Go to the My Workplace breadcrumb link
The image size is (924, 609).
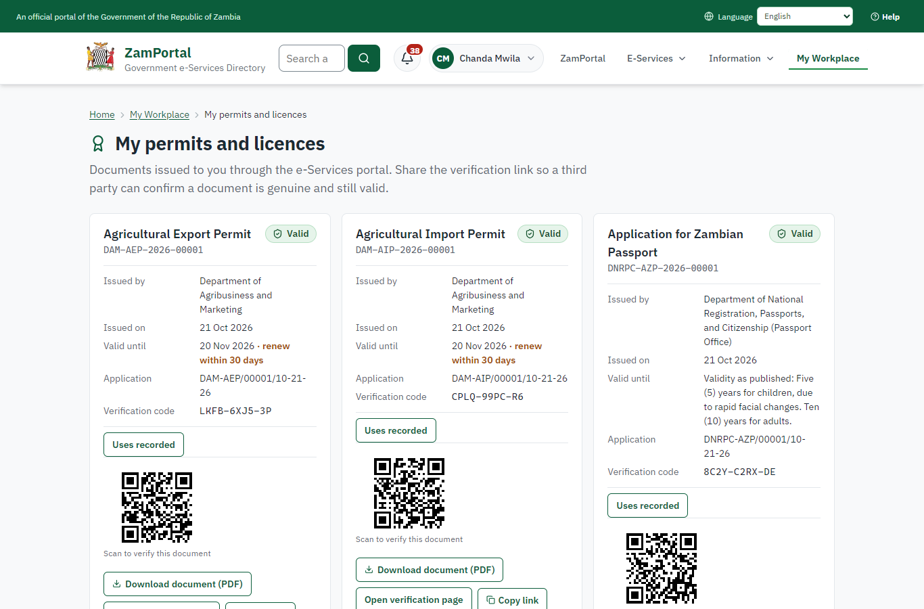coord(160,114)
